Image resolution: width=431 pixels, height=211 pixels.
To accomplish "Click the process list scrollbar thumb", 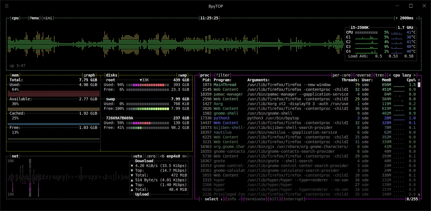I will (x=419, y=85).
